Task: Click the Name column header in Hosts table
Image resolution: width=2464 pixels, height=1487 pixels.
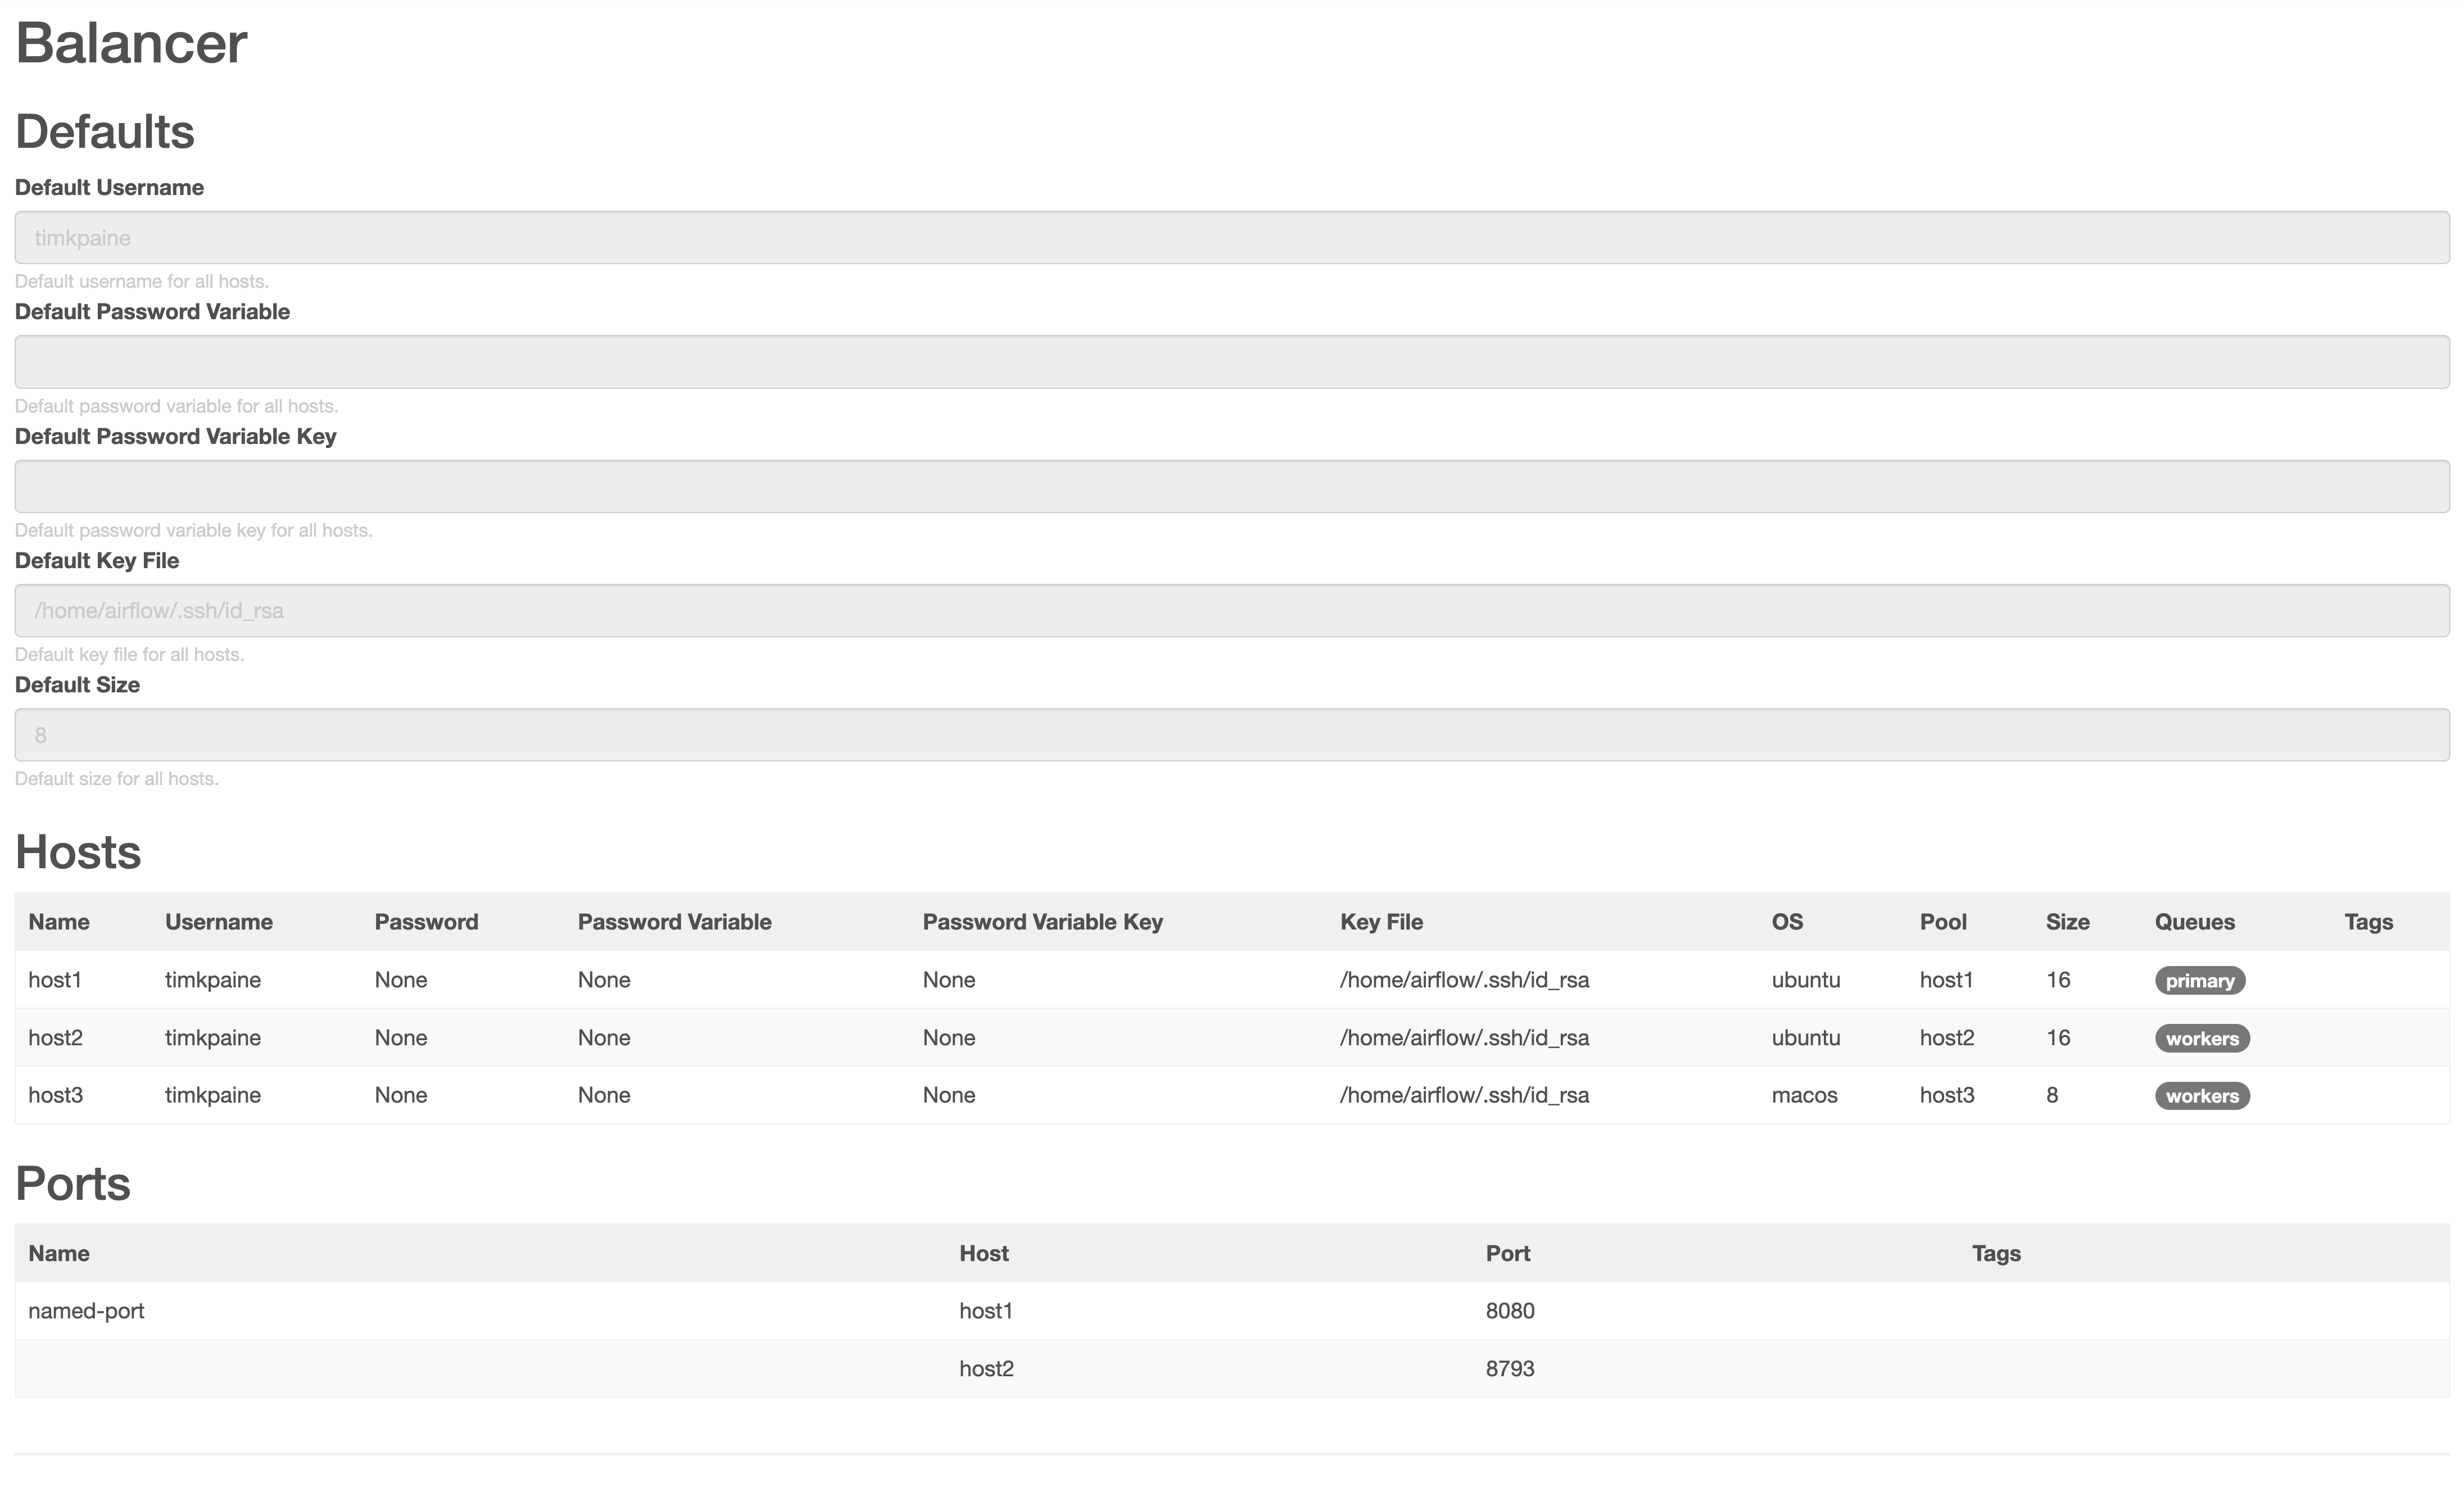Action: 59,921
